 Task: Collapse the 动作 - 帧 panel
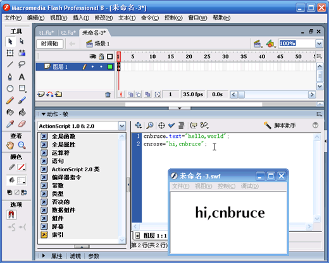pos(44,114)
